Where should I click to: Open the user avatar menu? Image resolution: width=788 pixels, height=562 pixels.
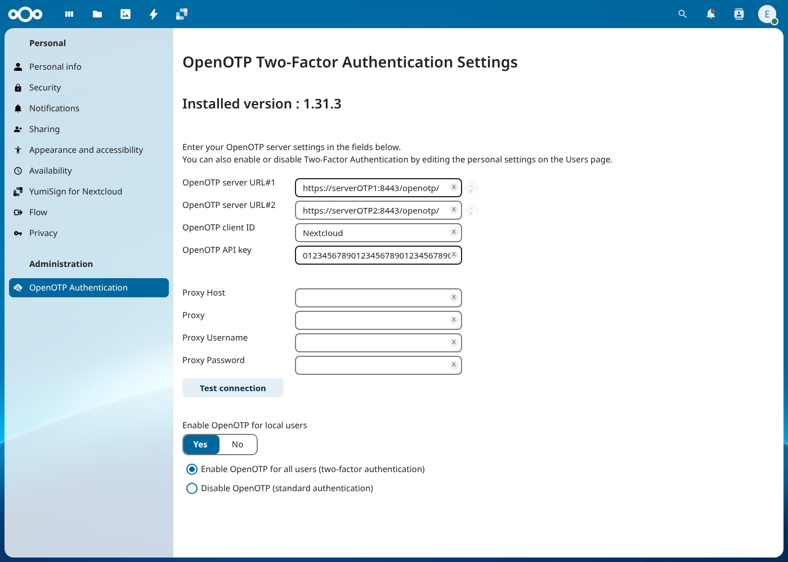tap(767, 14)
